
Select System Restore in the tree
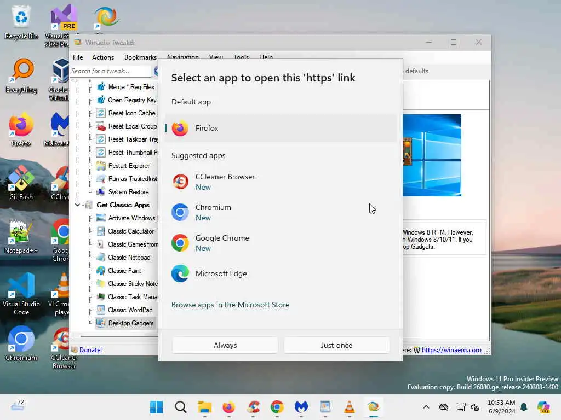point(123,192)
